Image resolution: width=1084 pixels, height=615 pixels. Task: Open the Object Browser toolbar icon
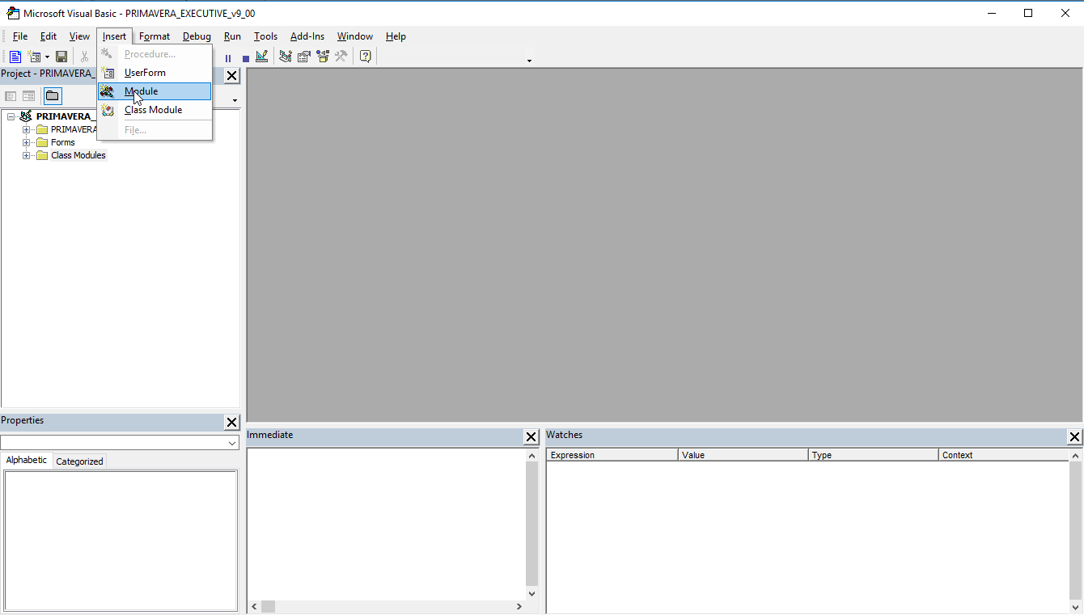[x=323, y=57]
